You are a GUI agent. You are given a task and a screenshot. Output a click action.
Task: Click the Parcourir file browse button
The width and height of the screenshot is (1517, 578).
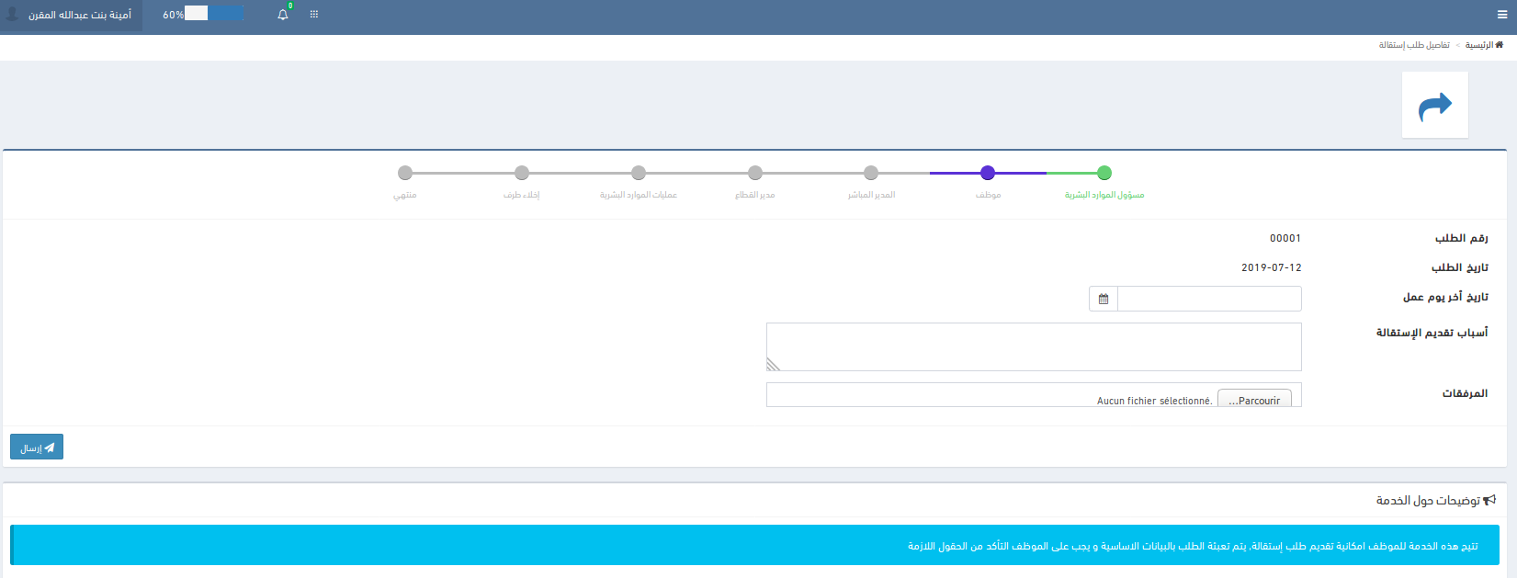[x=1254, y=400]
